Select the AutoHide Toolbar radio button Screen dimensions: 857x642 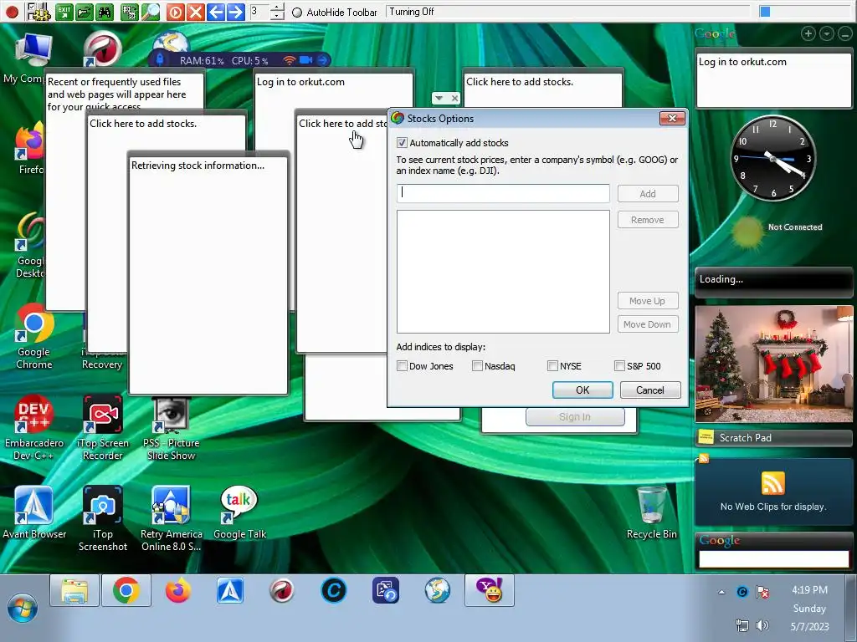click(297, 13)
